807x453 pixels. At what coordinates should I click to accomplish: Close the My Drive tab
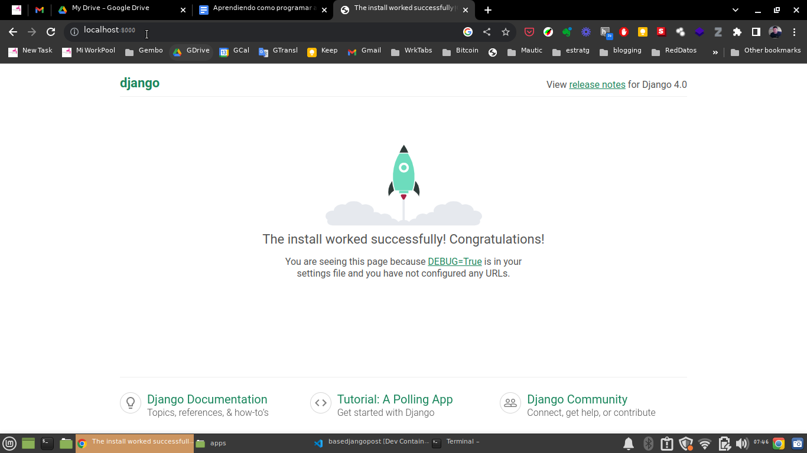pos(183,10)
